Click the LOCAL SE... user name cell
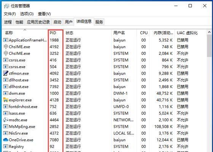This screenshot has width=213, height=152. pos(124,133)
